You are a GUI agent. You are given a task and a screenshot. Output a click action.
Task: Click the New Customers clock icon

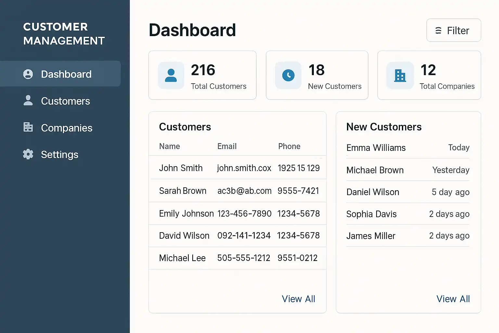pyautogui.click(x=288, y=75)
